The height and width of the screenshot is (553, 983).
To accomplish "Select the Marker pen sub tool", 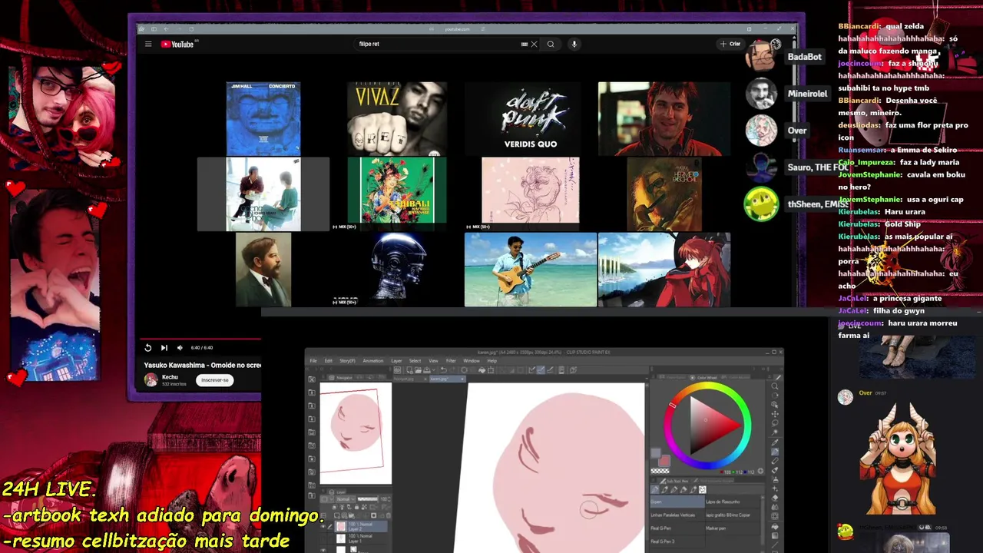I will point(732,528).
